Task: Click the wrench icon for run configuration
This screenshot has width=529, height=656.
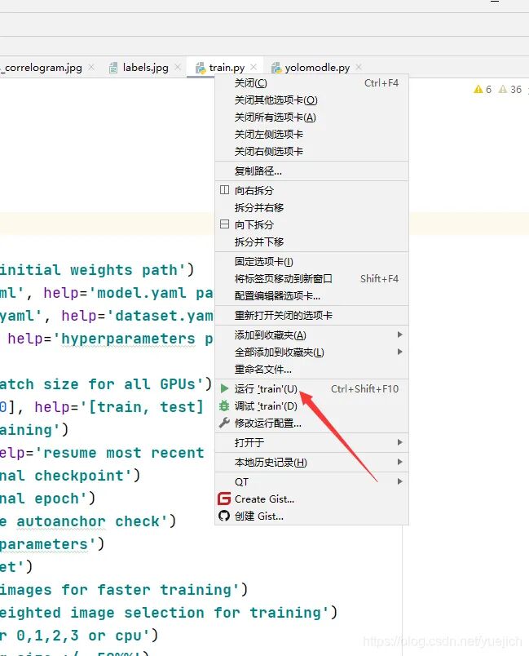Action: (x=224, y=423)
